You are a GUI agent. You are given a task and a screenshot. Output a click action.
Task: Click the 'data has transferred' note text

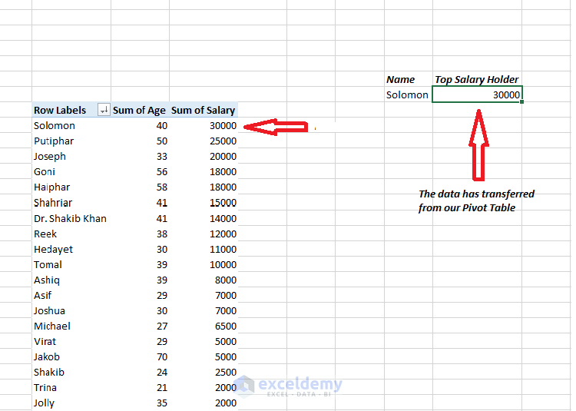476,201
